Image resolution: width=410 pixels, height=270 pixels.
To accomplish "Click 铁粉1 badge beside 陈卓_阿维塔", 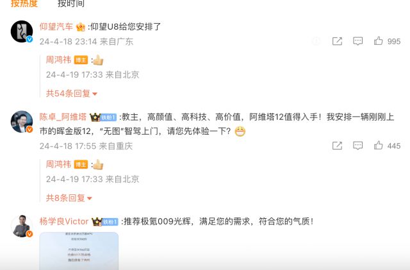I will [108, 117].
